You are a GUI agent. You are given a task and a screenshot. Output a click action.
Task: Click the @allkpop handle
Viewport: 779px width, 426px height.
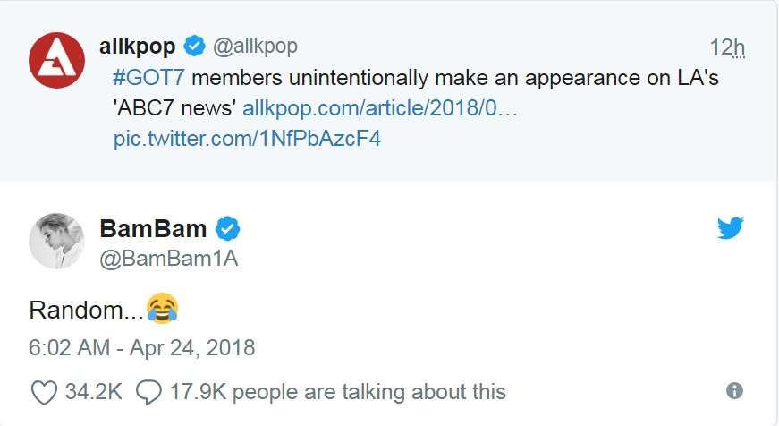click(255, 46)
